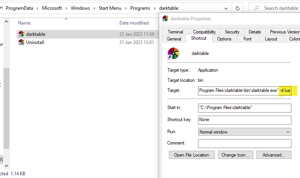Open address bar history dropdown arrow
300x178 pixels.
(x=226, y=9)
